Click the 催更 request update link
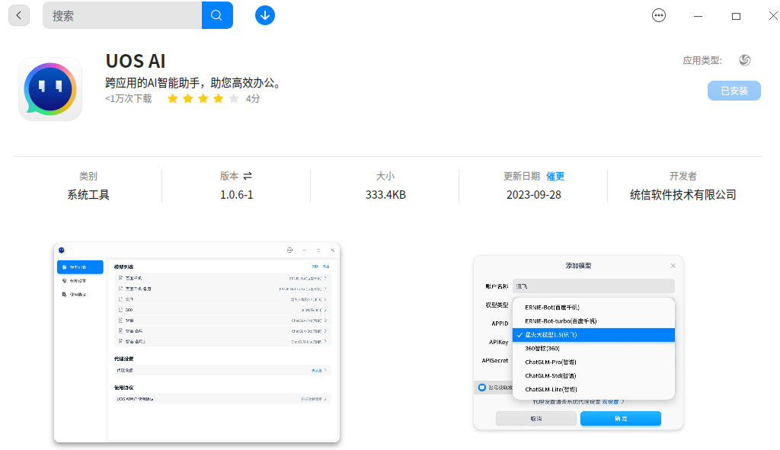Screen dimensions: 780x450 pyautogui.click(x=555, y=176)
